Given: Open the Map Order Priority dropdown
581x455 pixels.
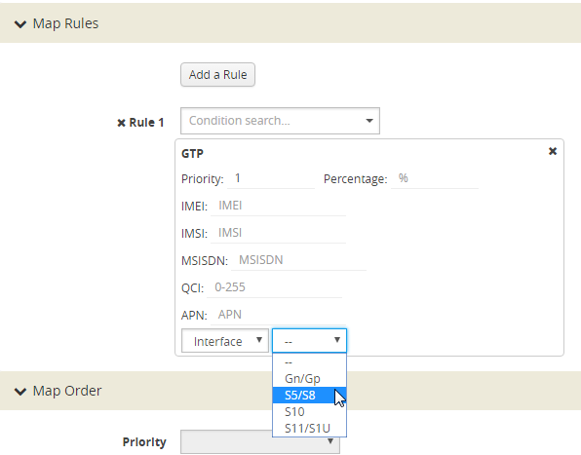Looking at the screenshot, I should (x=260, y=441).
